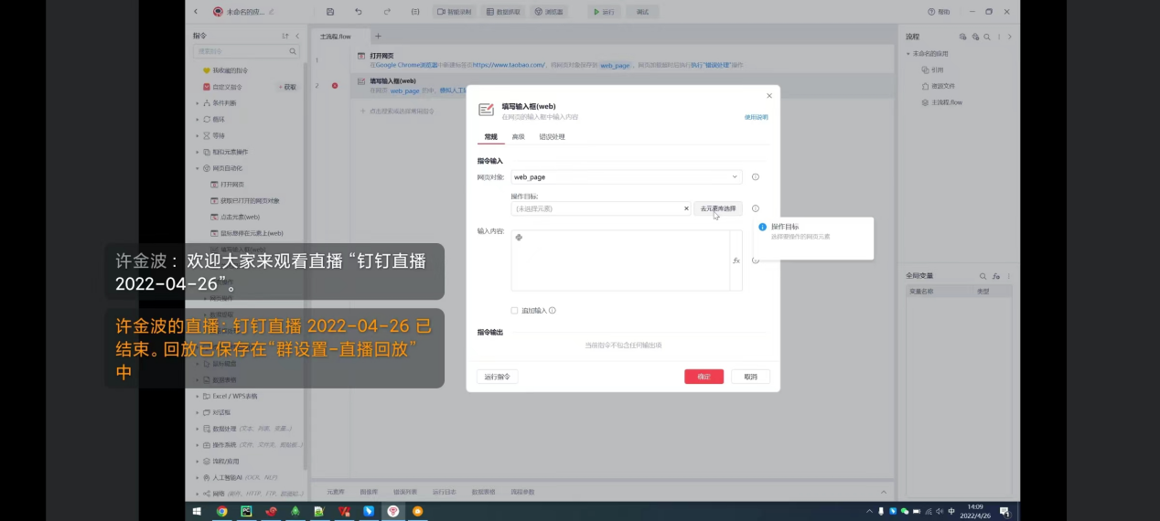The image size is (1160, 521).
Task: Click inside the 输入内容 text area
Action: pyautogui.click(x=619, y=260)
